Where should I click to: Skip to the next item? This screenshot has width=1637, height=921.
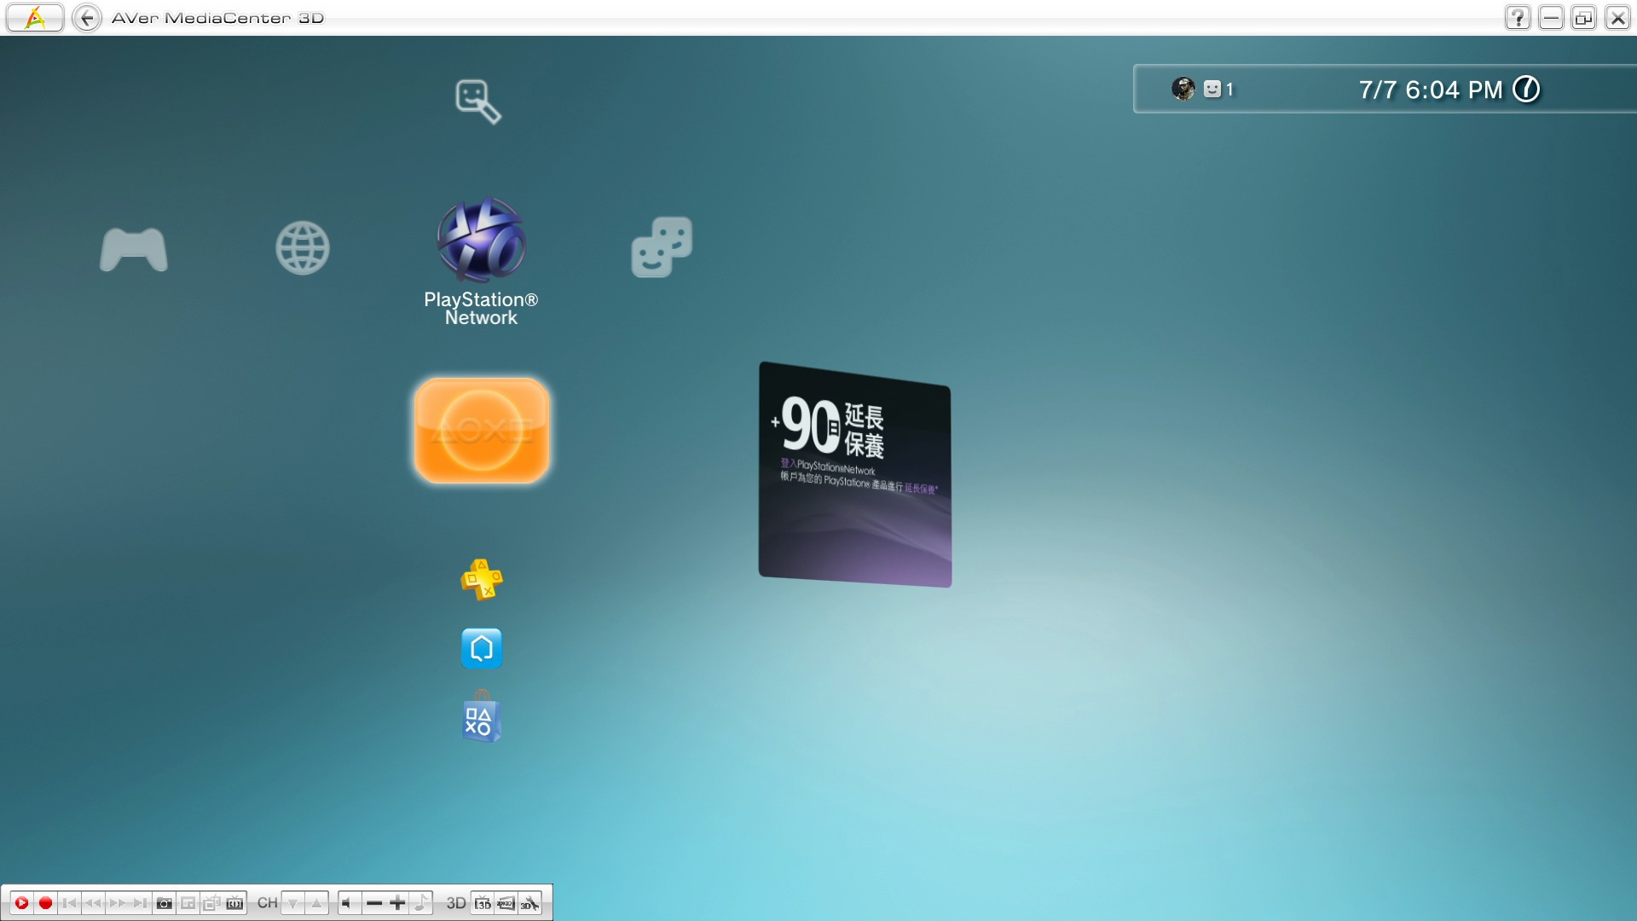141,903
